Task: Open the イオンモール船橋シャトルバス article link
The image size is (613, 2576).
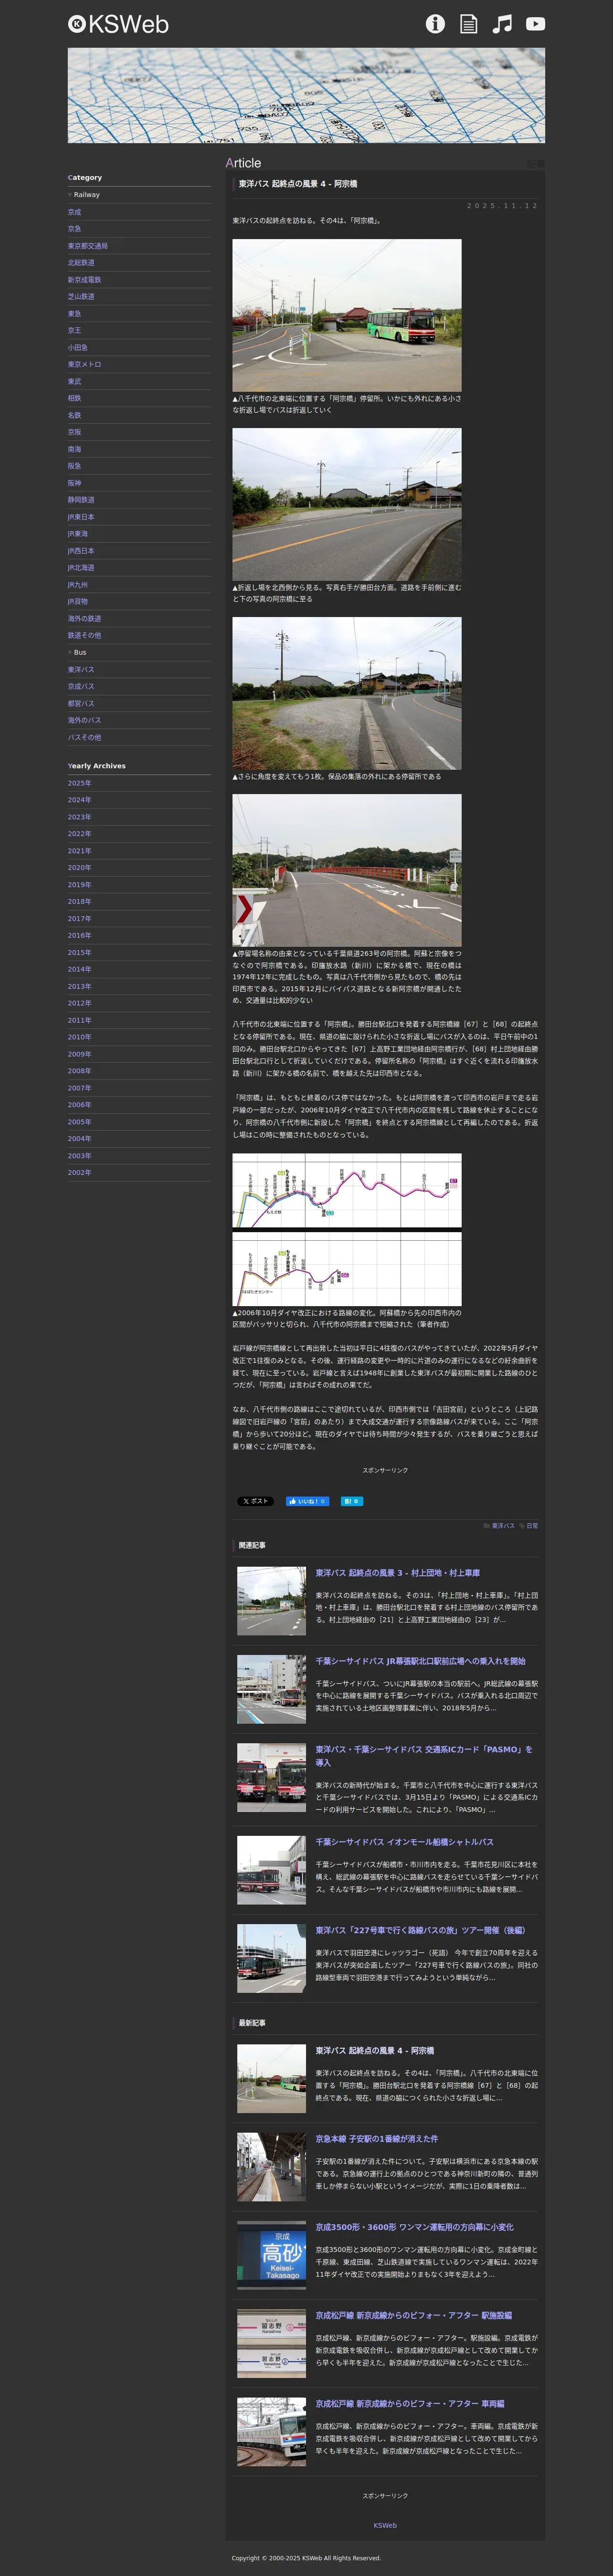Action: (x=405, y=1842)
